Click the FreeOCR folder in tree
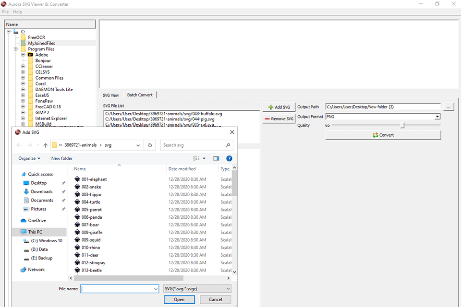Screen dimensions: 461x307 click(36, 37)
